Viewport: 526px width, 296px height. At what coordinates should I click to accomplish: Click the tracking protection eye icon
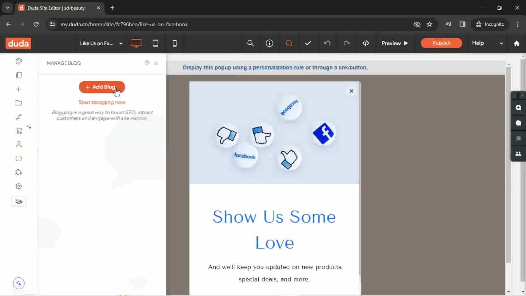(x=417, y=24)
